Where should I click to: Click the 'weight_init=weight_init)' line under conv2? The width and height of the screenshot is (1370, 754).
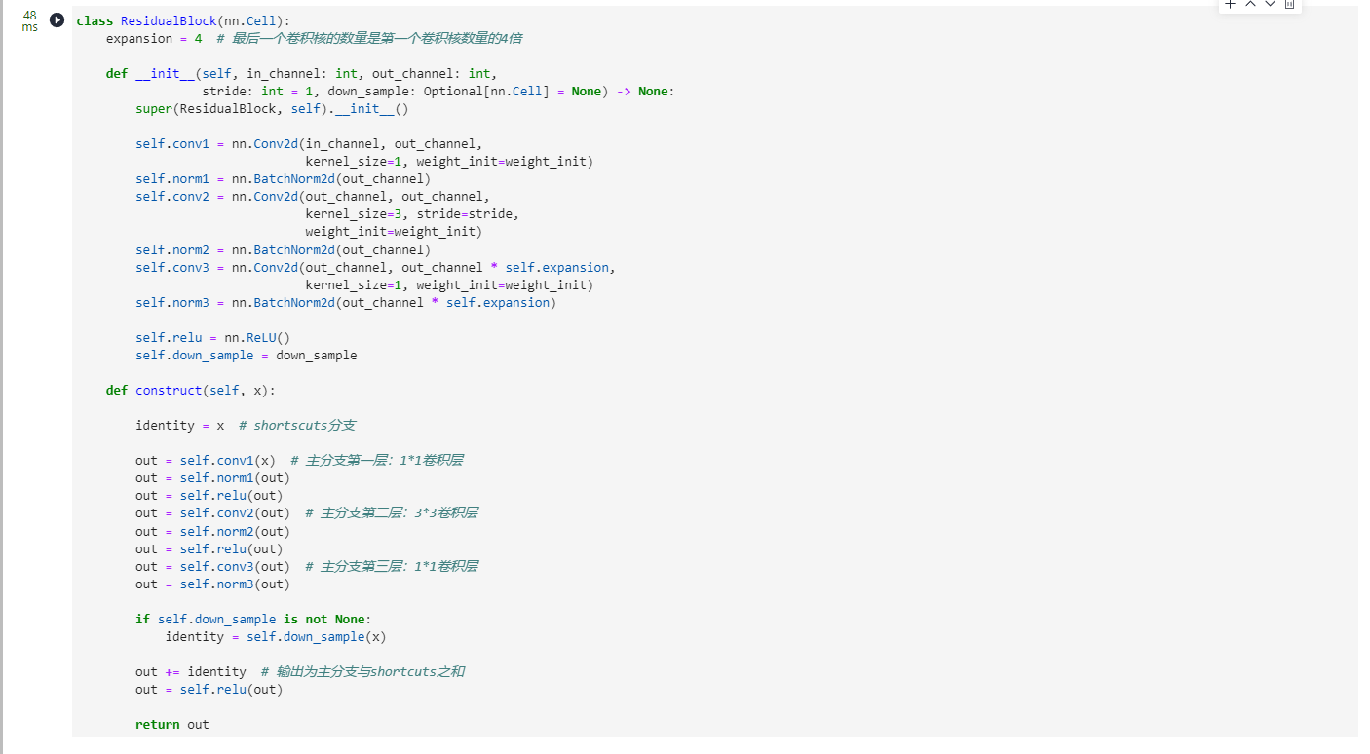[394, 232]
